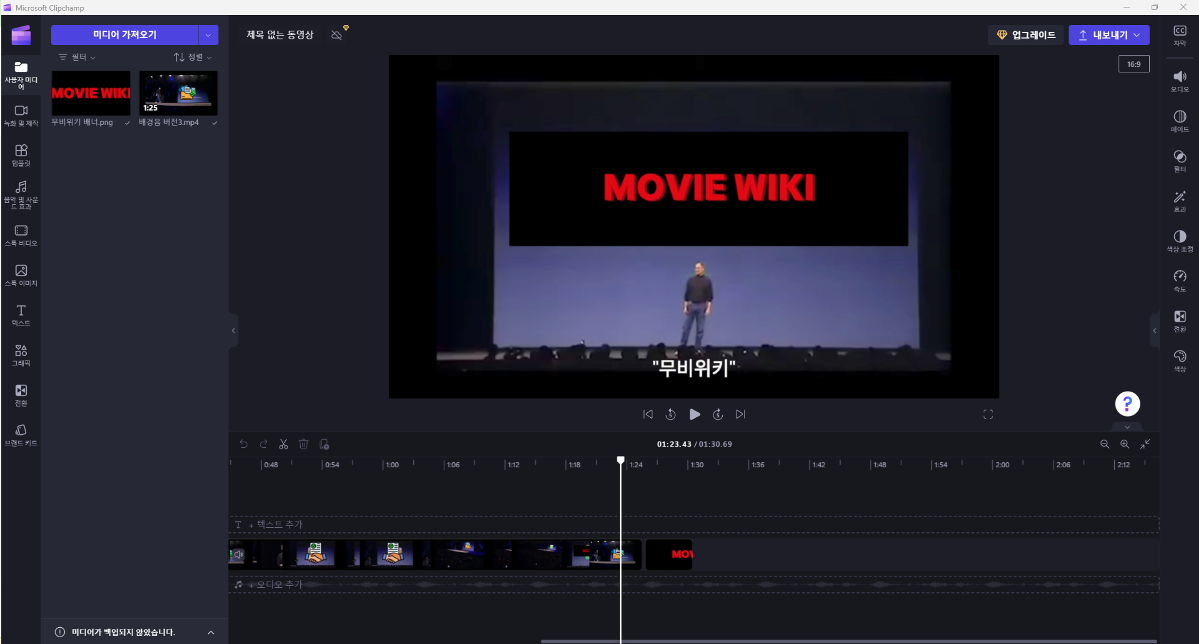Click the duplicate clip icon
The height and width of the screenshot is (644, 1199).
click(324, 444)
